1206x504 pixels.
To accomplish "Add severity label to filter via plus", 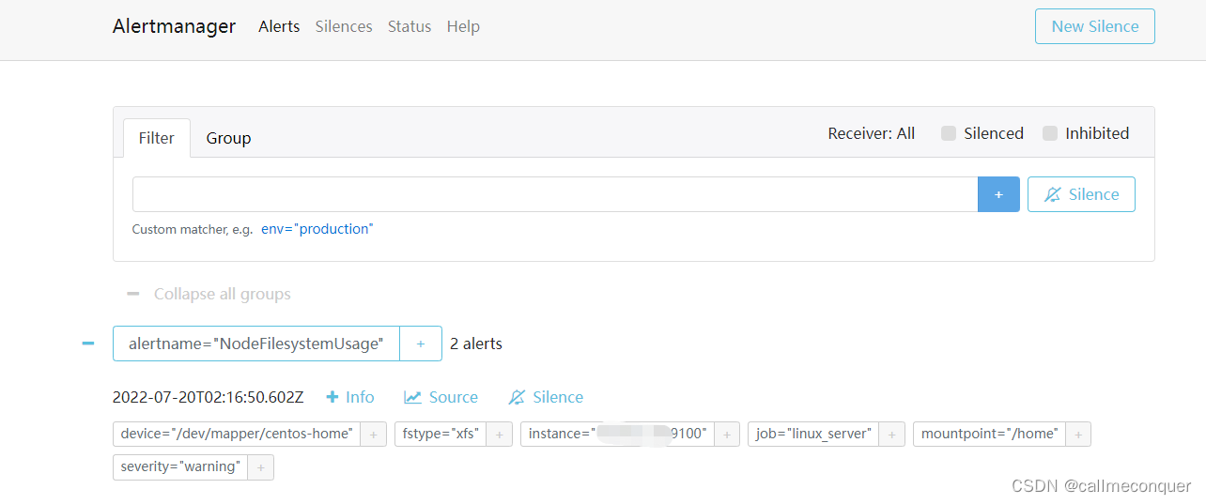I will [x=260, y=466].
